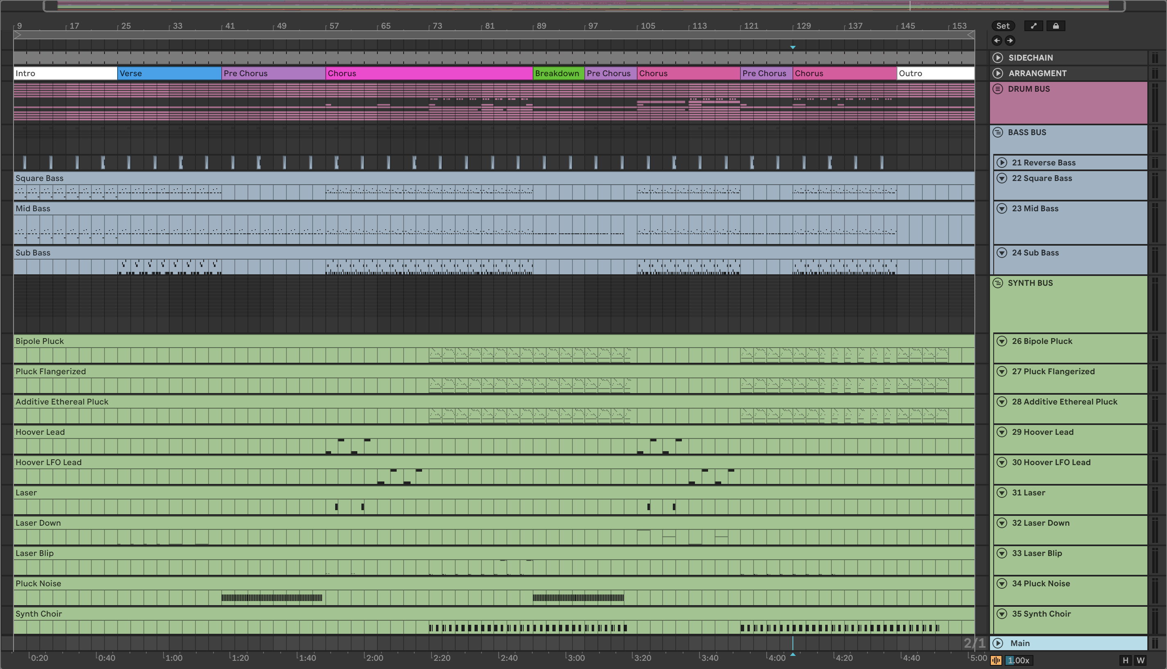The image size is (1167, 669).
Task: Collapse the BASS BUS group
Action: [x=998, y=132]
